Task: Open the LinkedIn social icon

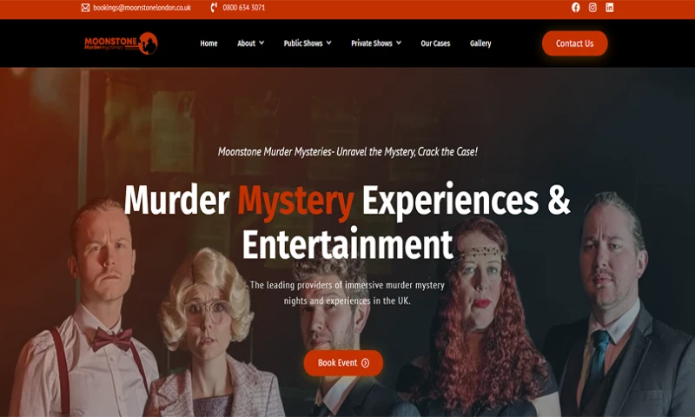Action: 610,8
